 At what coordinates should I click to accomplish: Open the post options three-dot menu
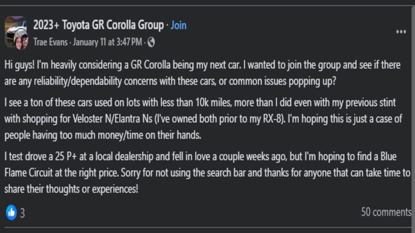[x=401, y=32]
